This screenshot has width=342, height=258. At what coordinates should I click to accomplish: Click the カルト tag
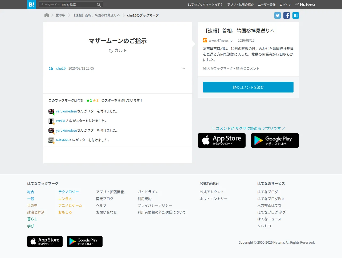tap(118, 51)
